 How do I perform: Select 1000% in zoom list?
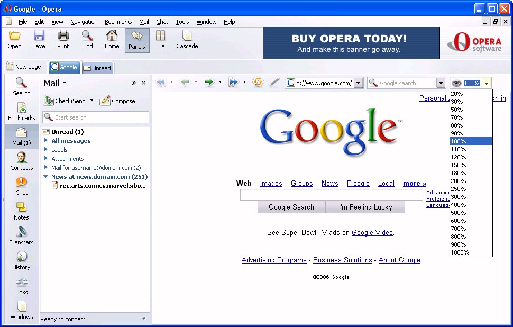click(471, 252)
